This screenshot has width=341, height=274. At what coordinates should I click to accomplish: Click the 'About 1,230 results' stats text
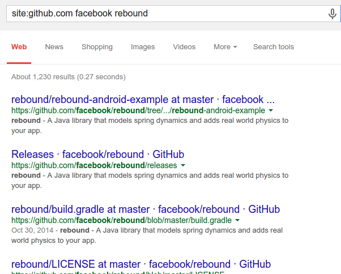click(x=69, y=77)
